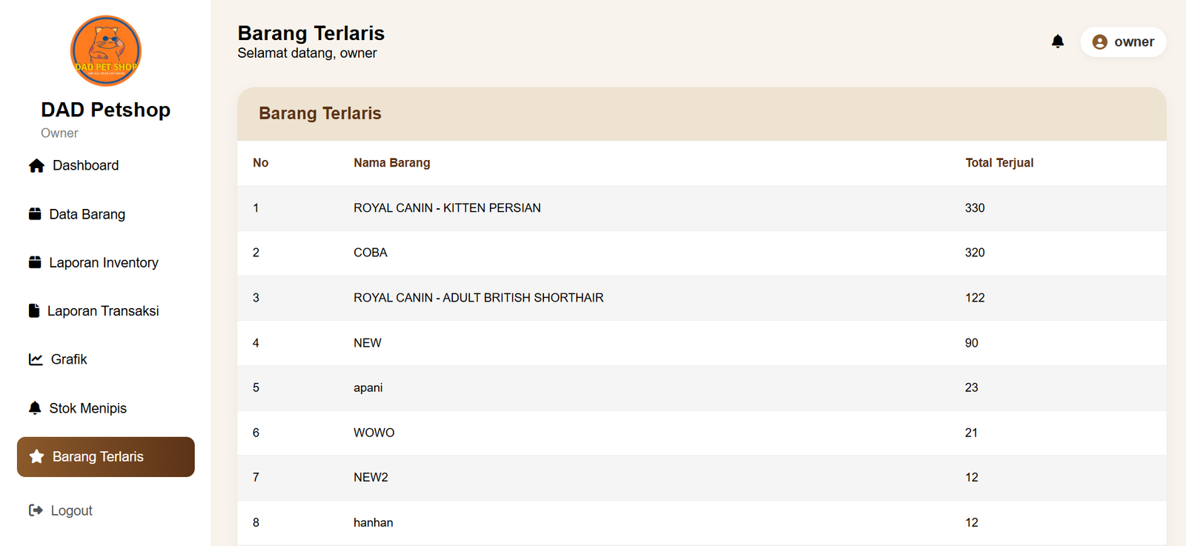This screenshot has height=546, width=1186.
Task: Open Stok Menipis menu item
Action: (106, 407)
